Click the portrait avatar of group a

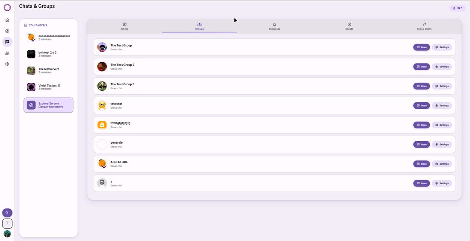102,183
